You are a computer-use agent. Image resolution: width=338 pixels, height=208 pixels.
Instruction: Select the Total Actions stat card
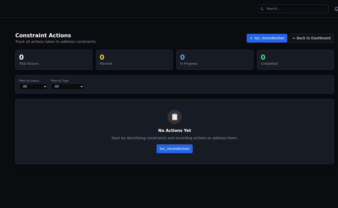[54, 60]
